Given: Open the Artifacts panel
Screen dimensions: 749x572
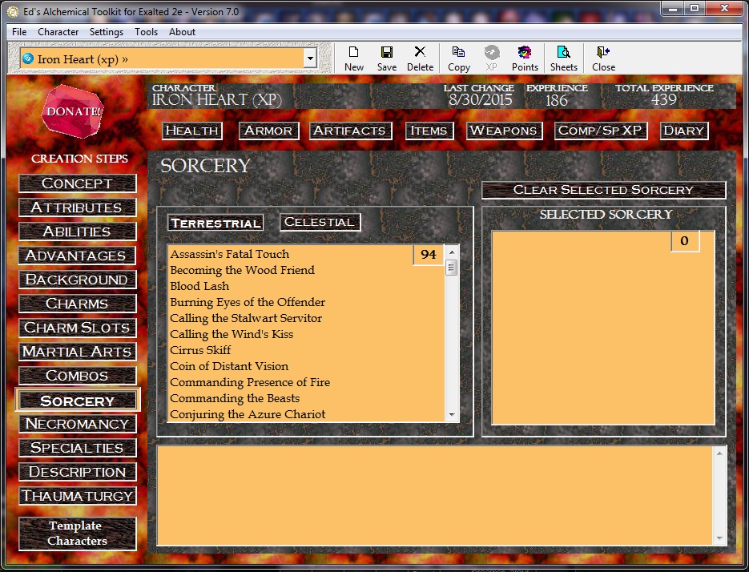Looking at the screenshot, I should [350, 131].
